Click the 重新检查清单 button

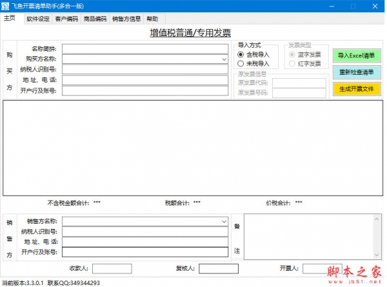(x=357, y=72)
